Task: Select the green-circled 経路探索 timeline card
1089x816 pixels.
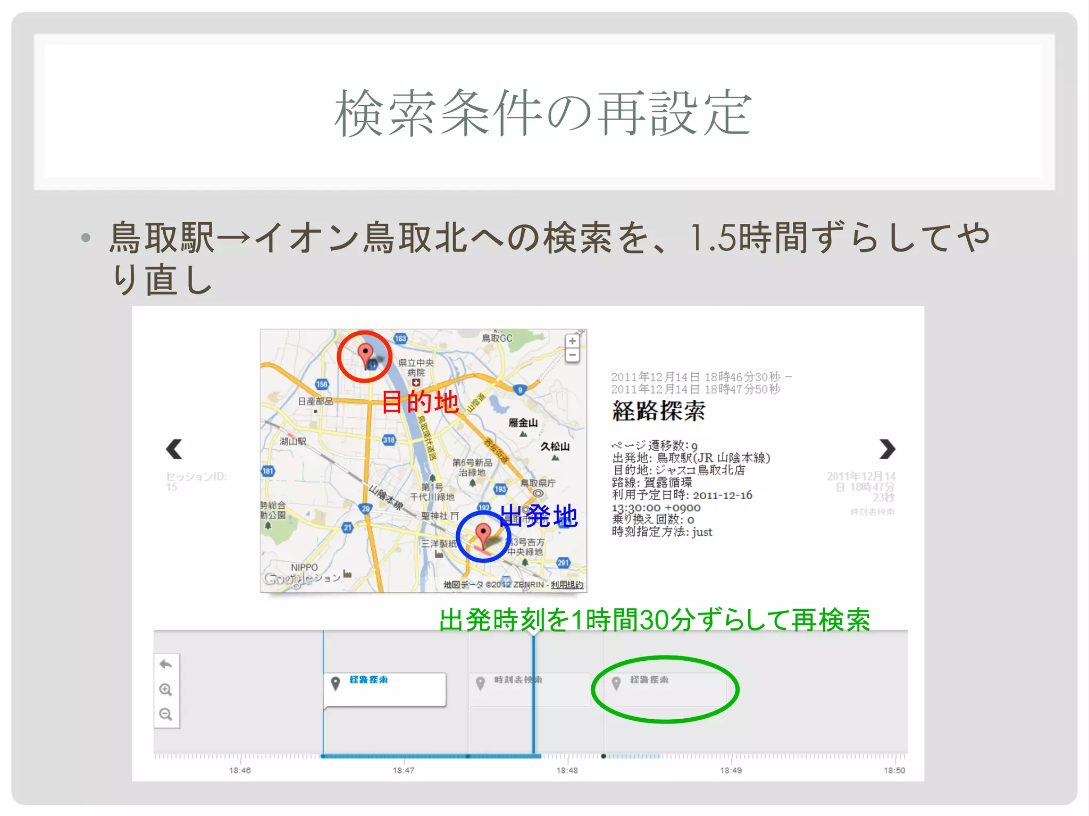Action: click(x=665, y=689)
